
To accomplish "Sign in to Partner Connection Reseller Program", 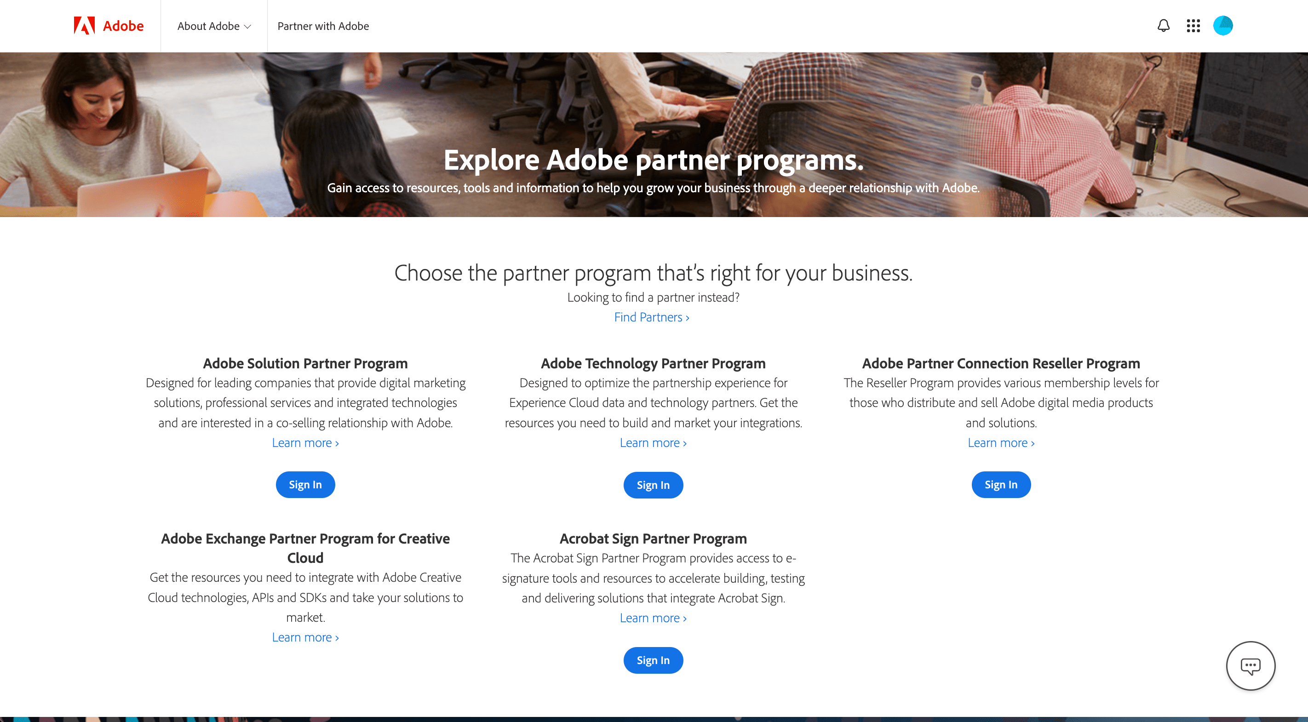I will [x=1001, y=485].
